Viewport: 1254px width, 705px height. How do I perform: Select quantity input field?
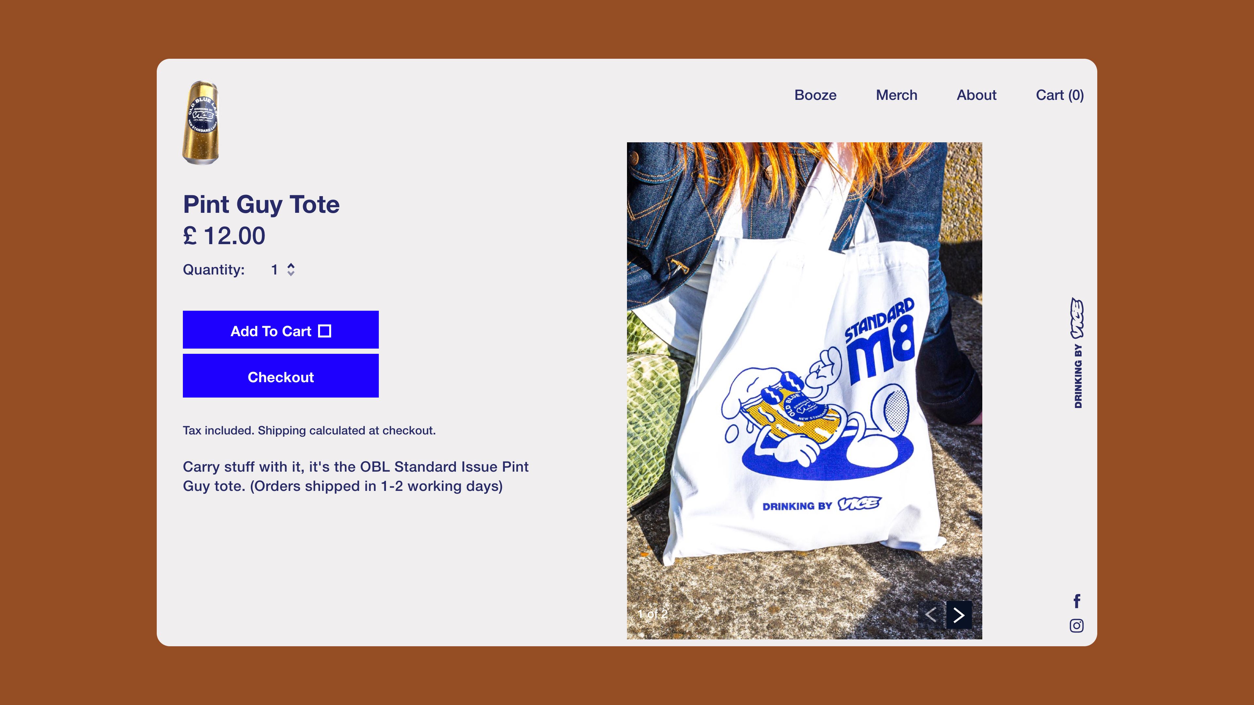point(274,269)
